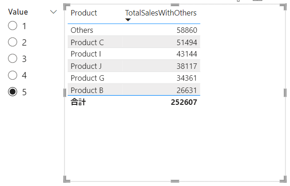Pick the radio button labeled 4
Image resolution: width=290 pixels, height=186 pixels.
13,75
